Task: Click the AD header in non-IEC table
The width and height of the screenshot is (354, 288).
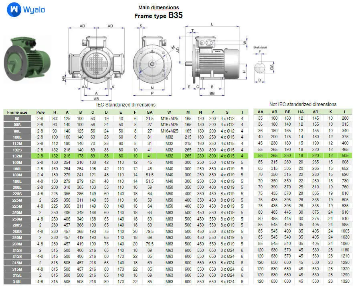Action: (316, 112)
